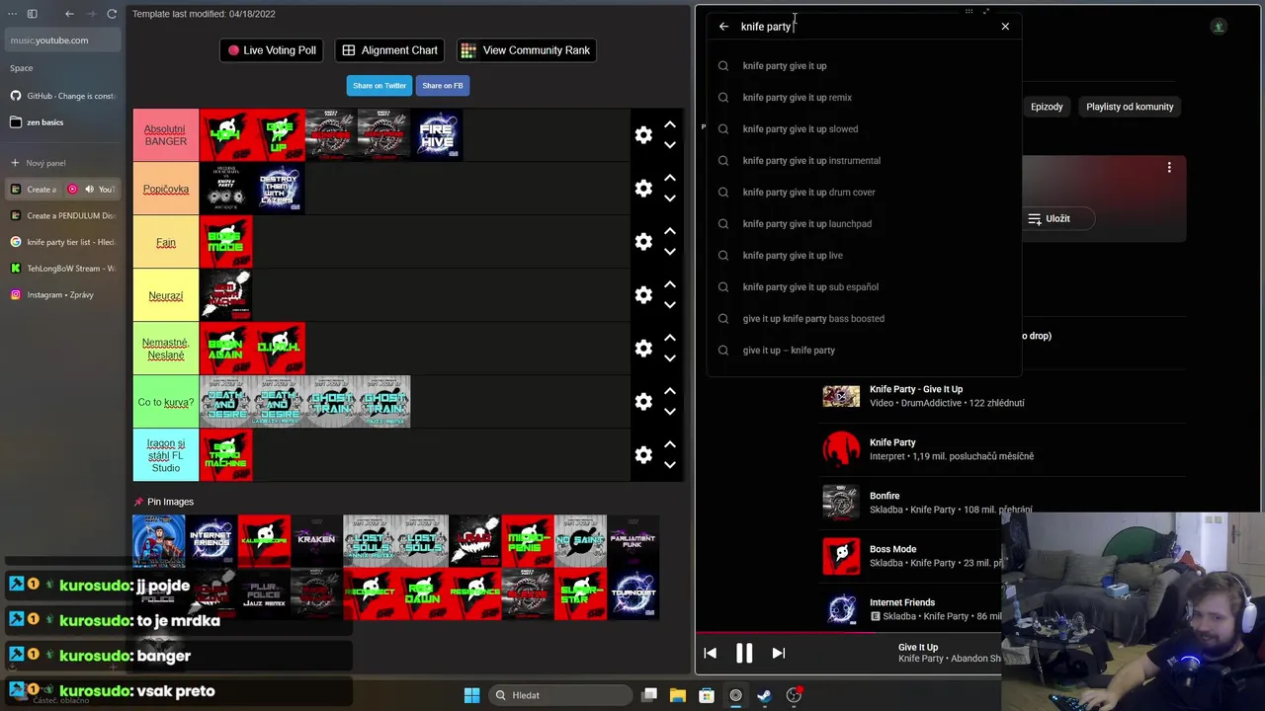Skip to next track
Image resolution: width=1265 pixels, height=711 pixels.
coord(778,653)
